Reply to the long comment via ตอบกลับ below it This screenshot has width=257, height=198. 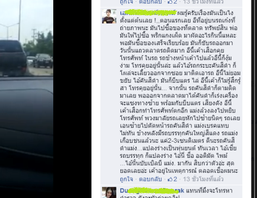151,179
